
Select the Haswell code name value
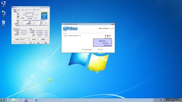pos(25,15)
